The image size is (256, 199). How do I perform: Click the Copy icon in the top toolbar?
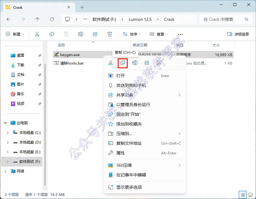coord(52,34)
